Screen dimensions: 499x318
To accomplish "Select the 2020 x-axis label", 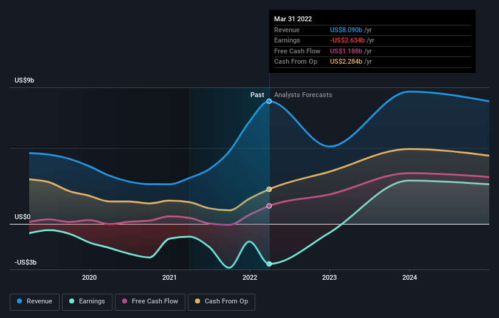I will [x=89, y=277].
